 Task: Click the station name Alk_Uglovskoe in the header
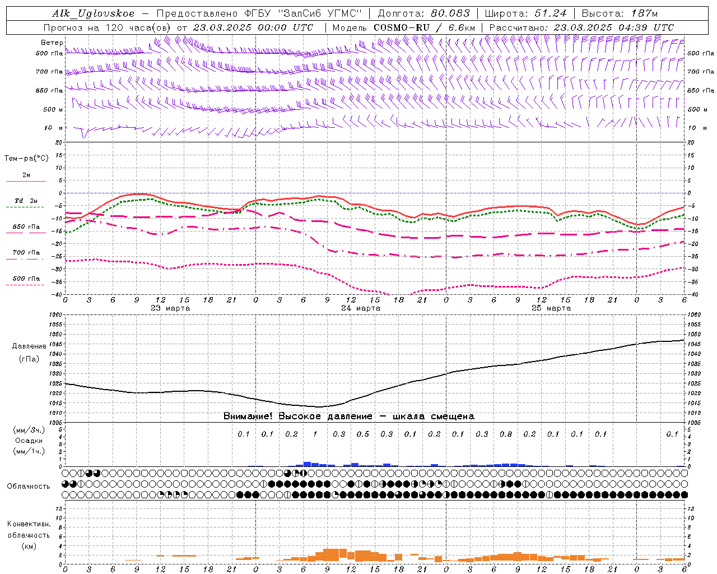point(94,13)
